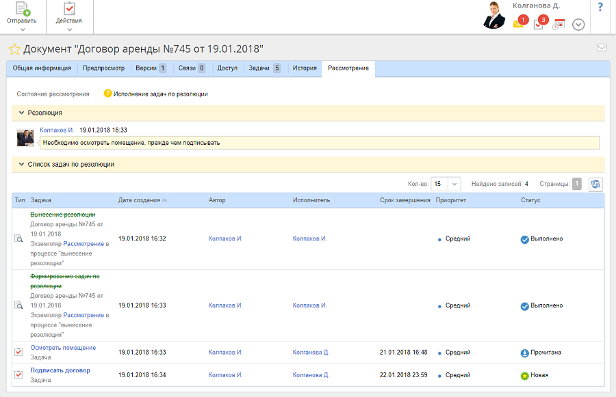Click the yellow question icon near resolution status

[107, 94]
